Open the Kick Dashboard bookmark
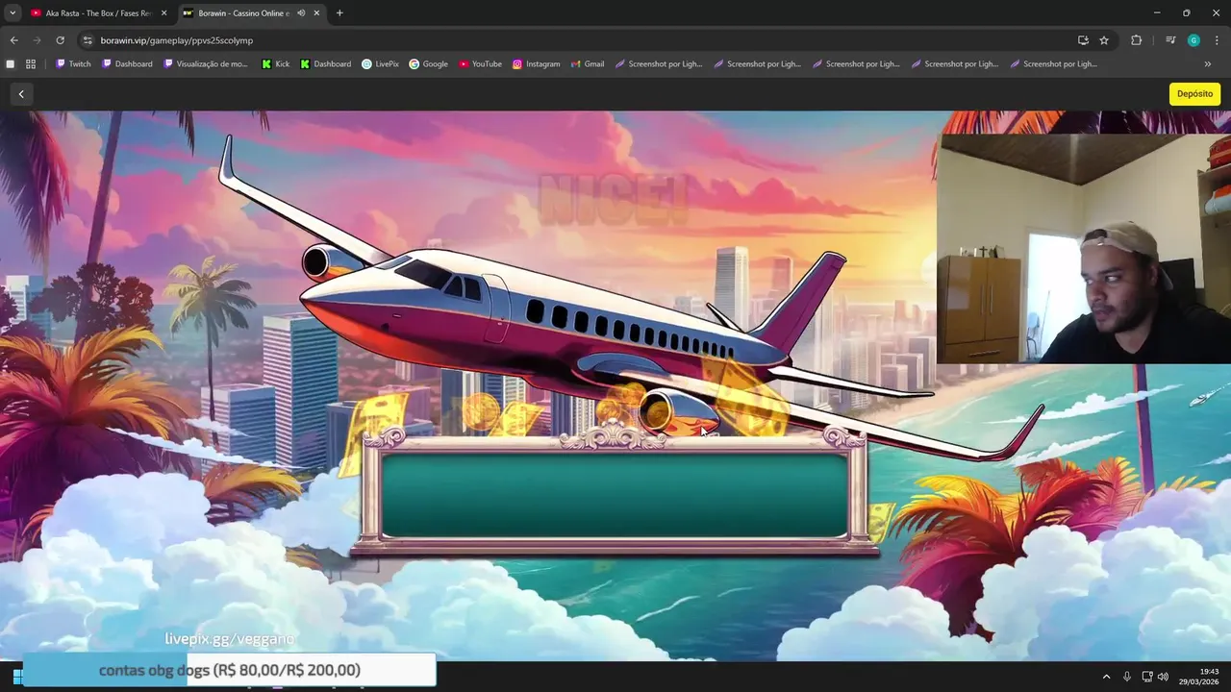Viewport: 1231px width, 692px height. point(326,64)
